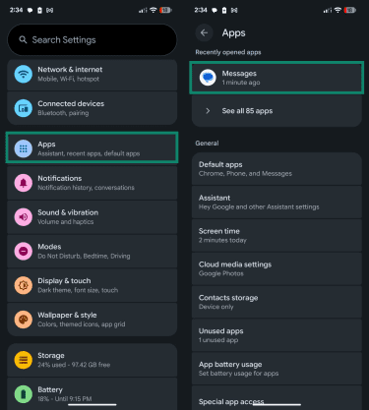Viewport: 369px width, 410px height.
Task: Open Connected devices settings
Action: 92,108
